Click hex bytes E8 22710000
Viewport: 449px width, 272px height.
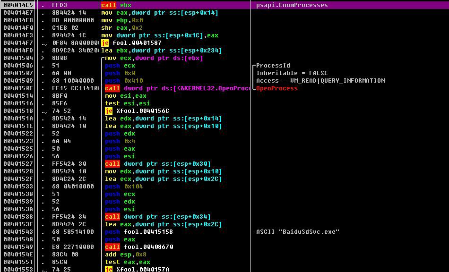[x=73, y=247]
